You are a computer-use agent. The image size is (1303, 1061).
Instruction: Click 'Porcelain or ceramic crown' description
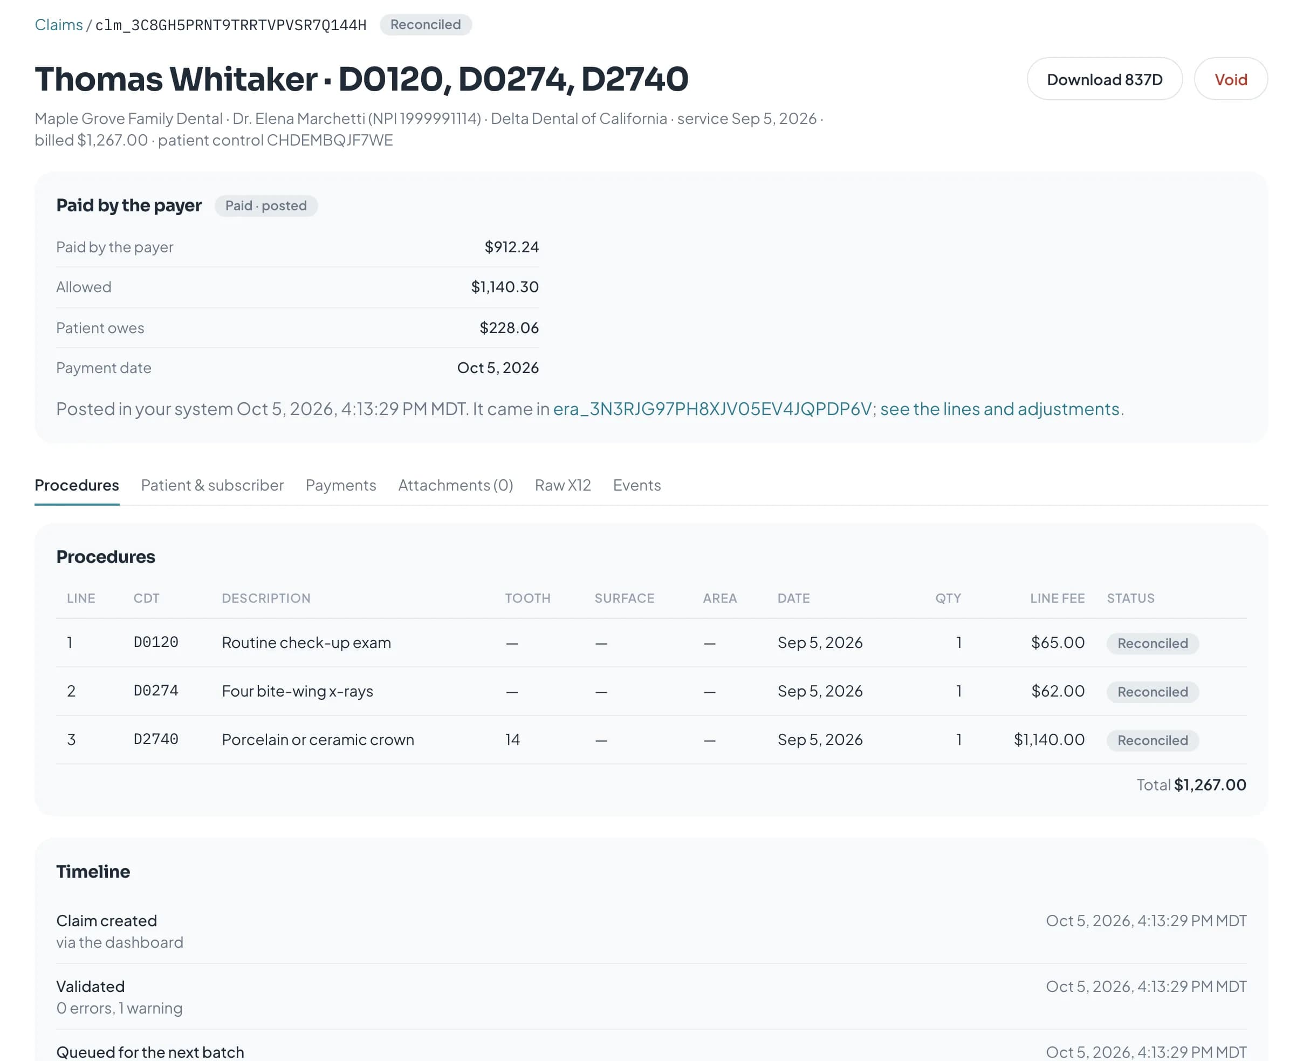coord(318,740)
